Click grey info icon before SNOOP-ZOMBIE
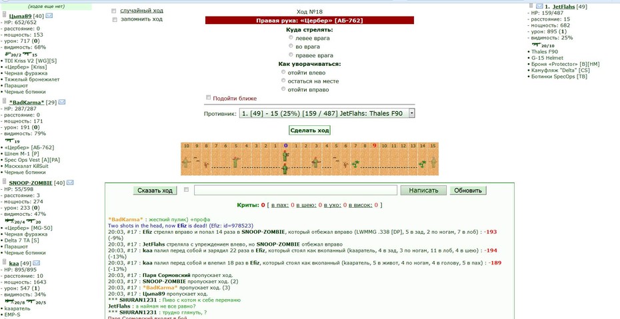620x319 pixels. pyautogui.click(x=5, y=182)
